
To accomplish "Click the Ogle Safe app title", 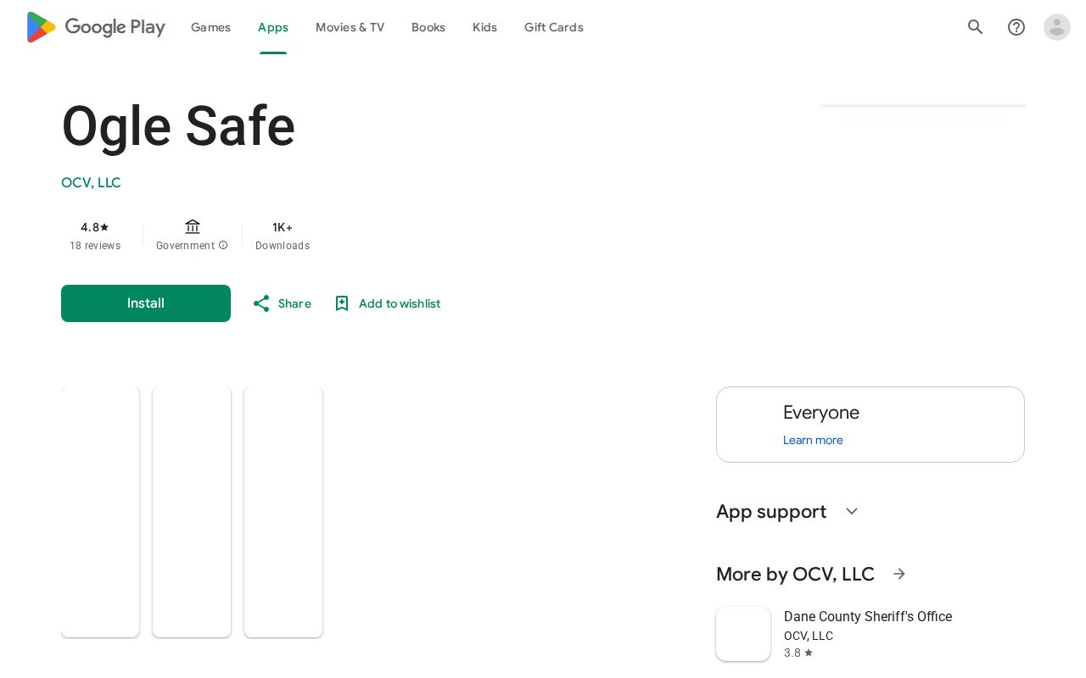I will pos(178,126).
